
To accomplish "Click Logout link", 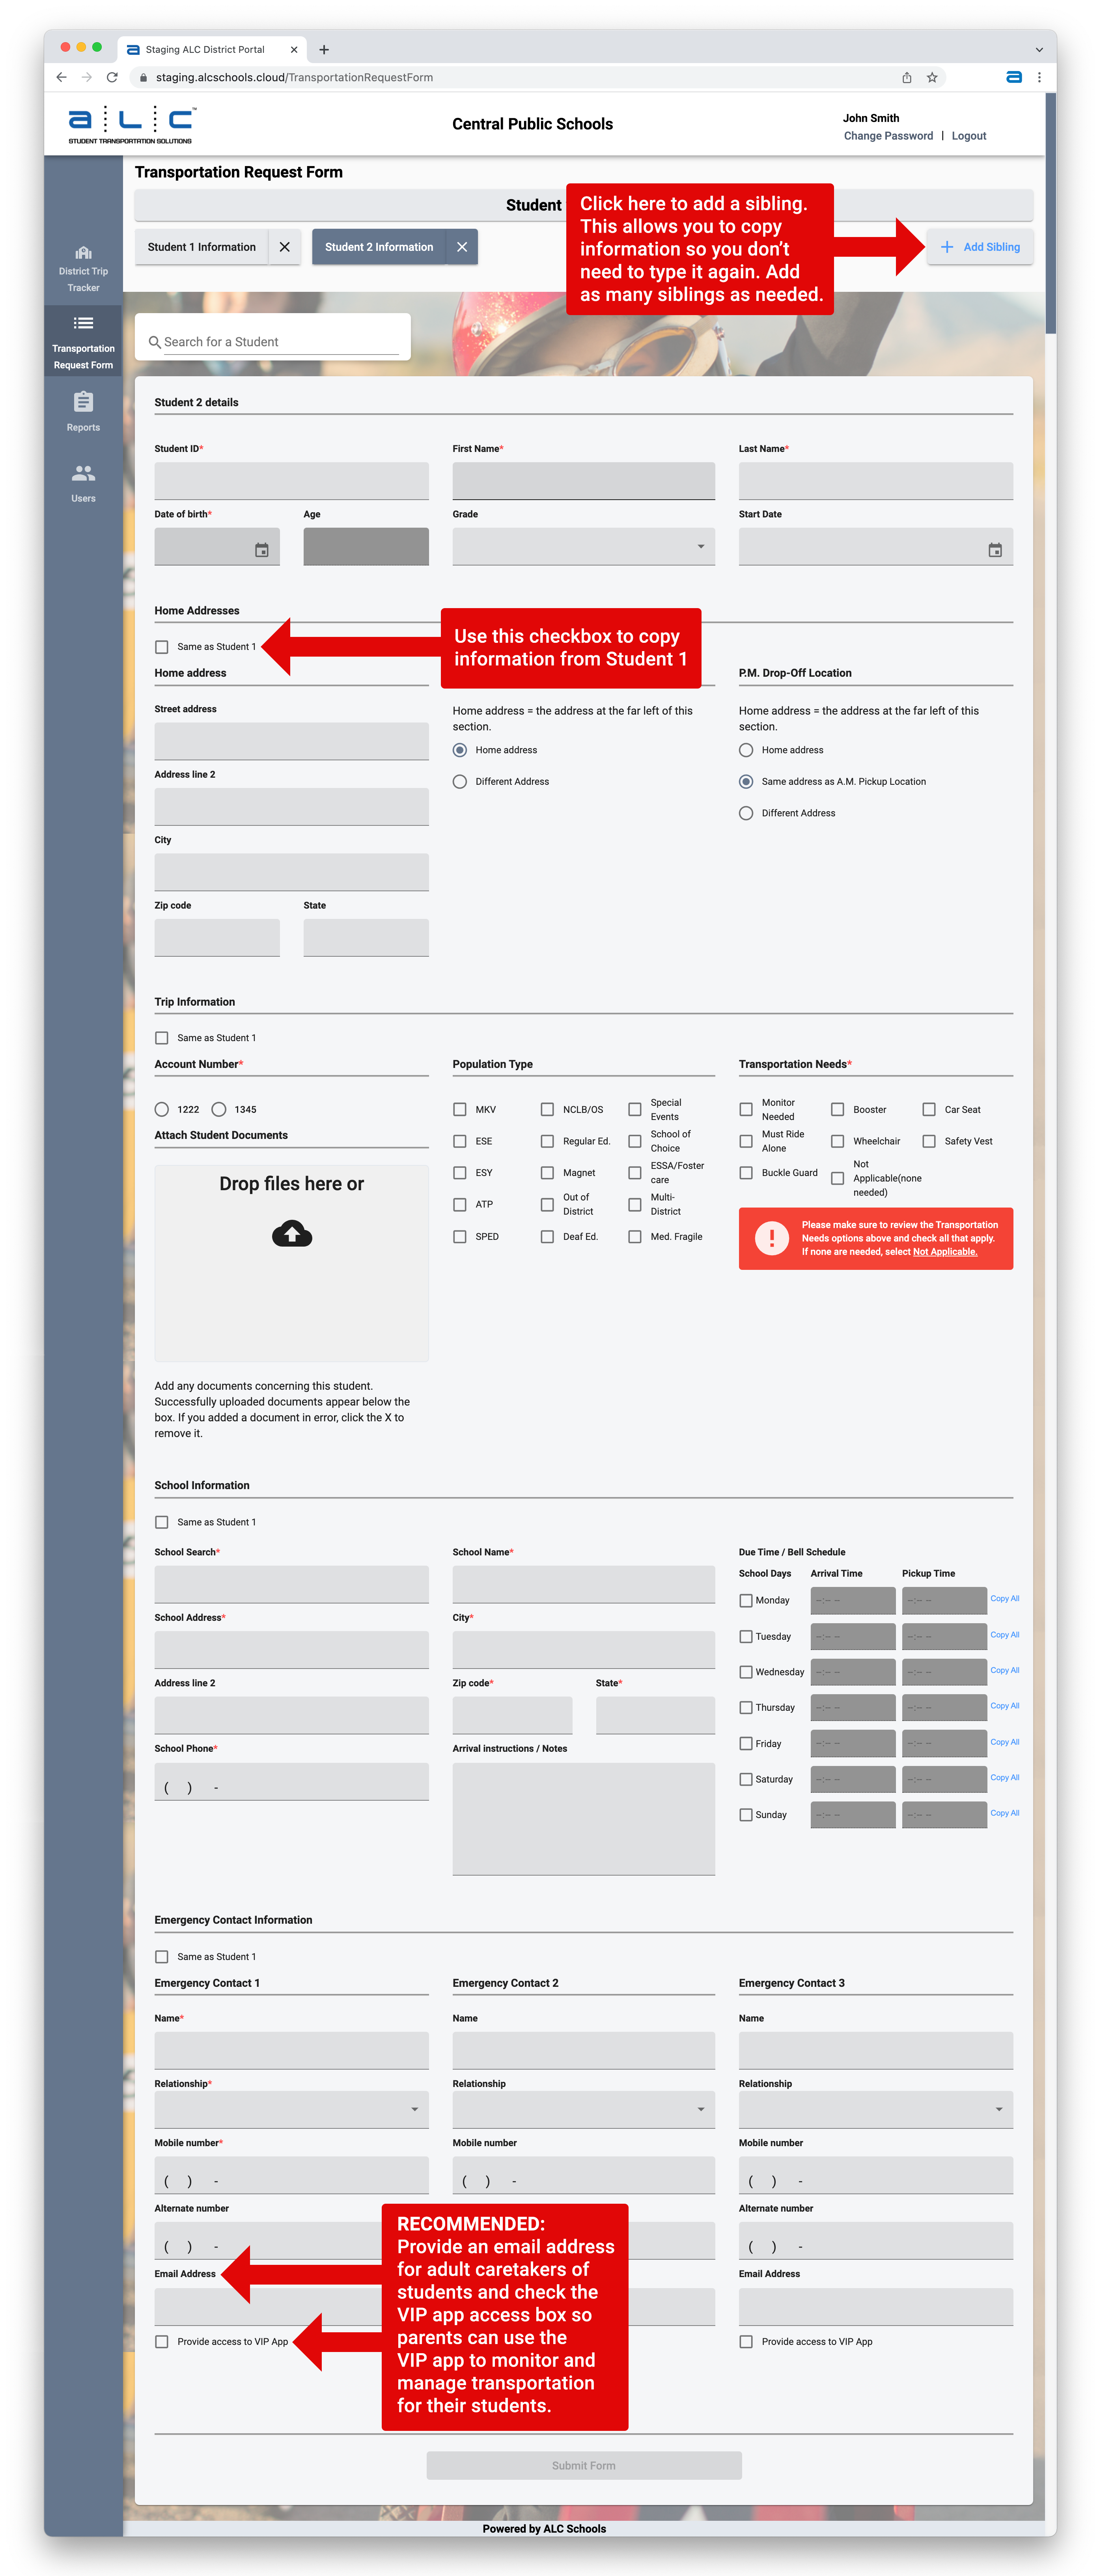I will click(969, 136).
